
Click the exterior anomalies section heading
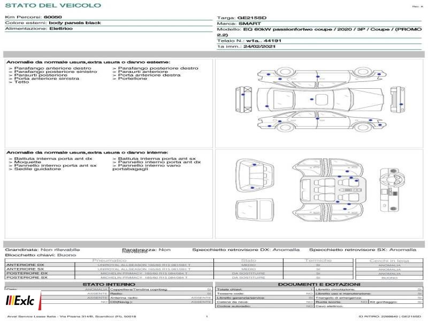pos(88,62)
